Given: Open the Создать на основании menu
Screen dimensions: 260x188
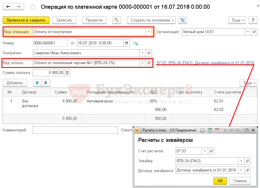Looking at the screenshot, I should (x=151, y=20).
